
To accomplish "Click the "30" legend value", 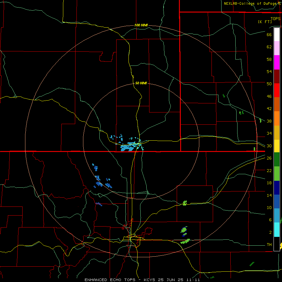I will tap(269, 146).
